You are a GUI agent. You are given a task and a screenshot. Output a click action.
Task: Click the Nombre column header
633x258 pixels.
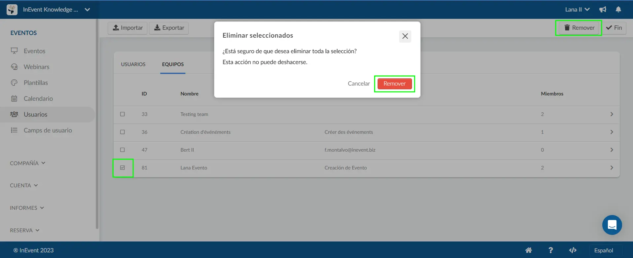coord(189,93)
